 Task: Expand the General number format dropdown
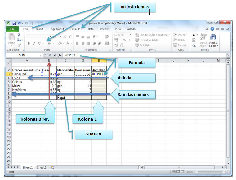click(131, 35)
